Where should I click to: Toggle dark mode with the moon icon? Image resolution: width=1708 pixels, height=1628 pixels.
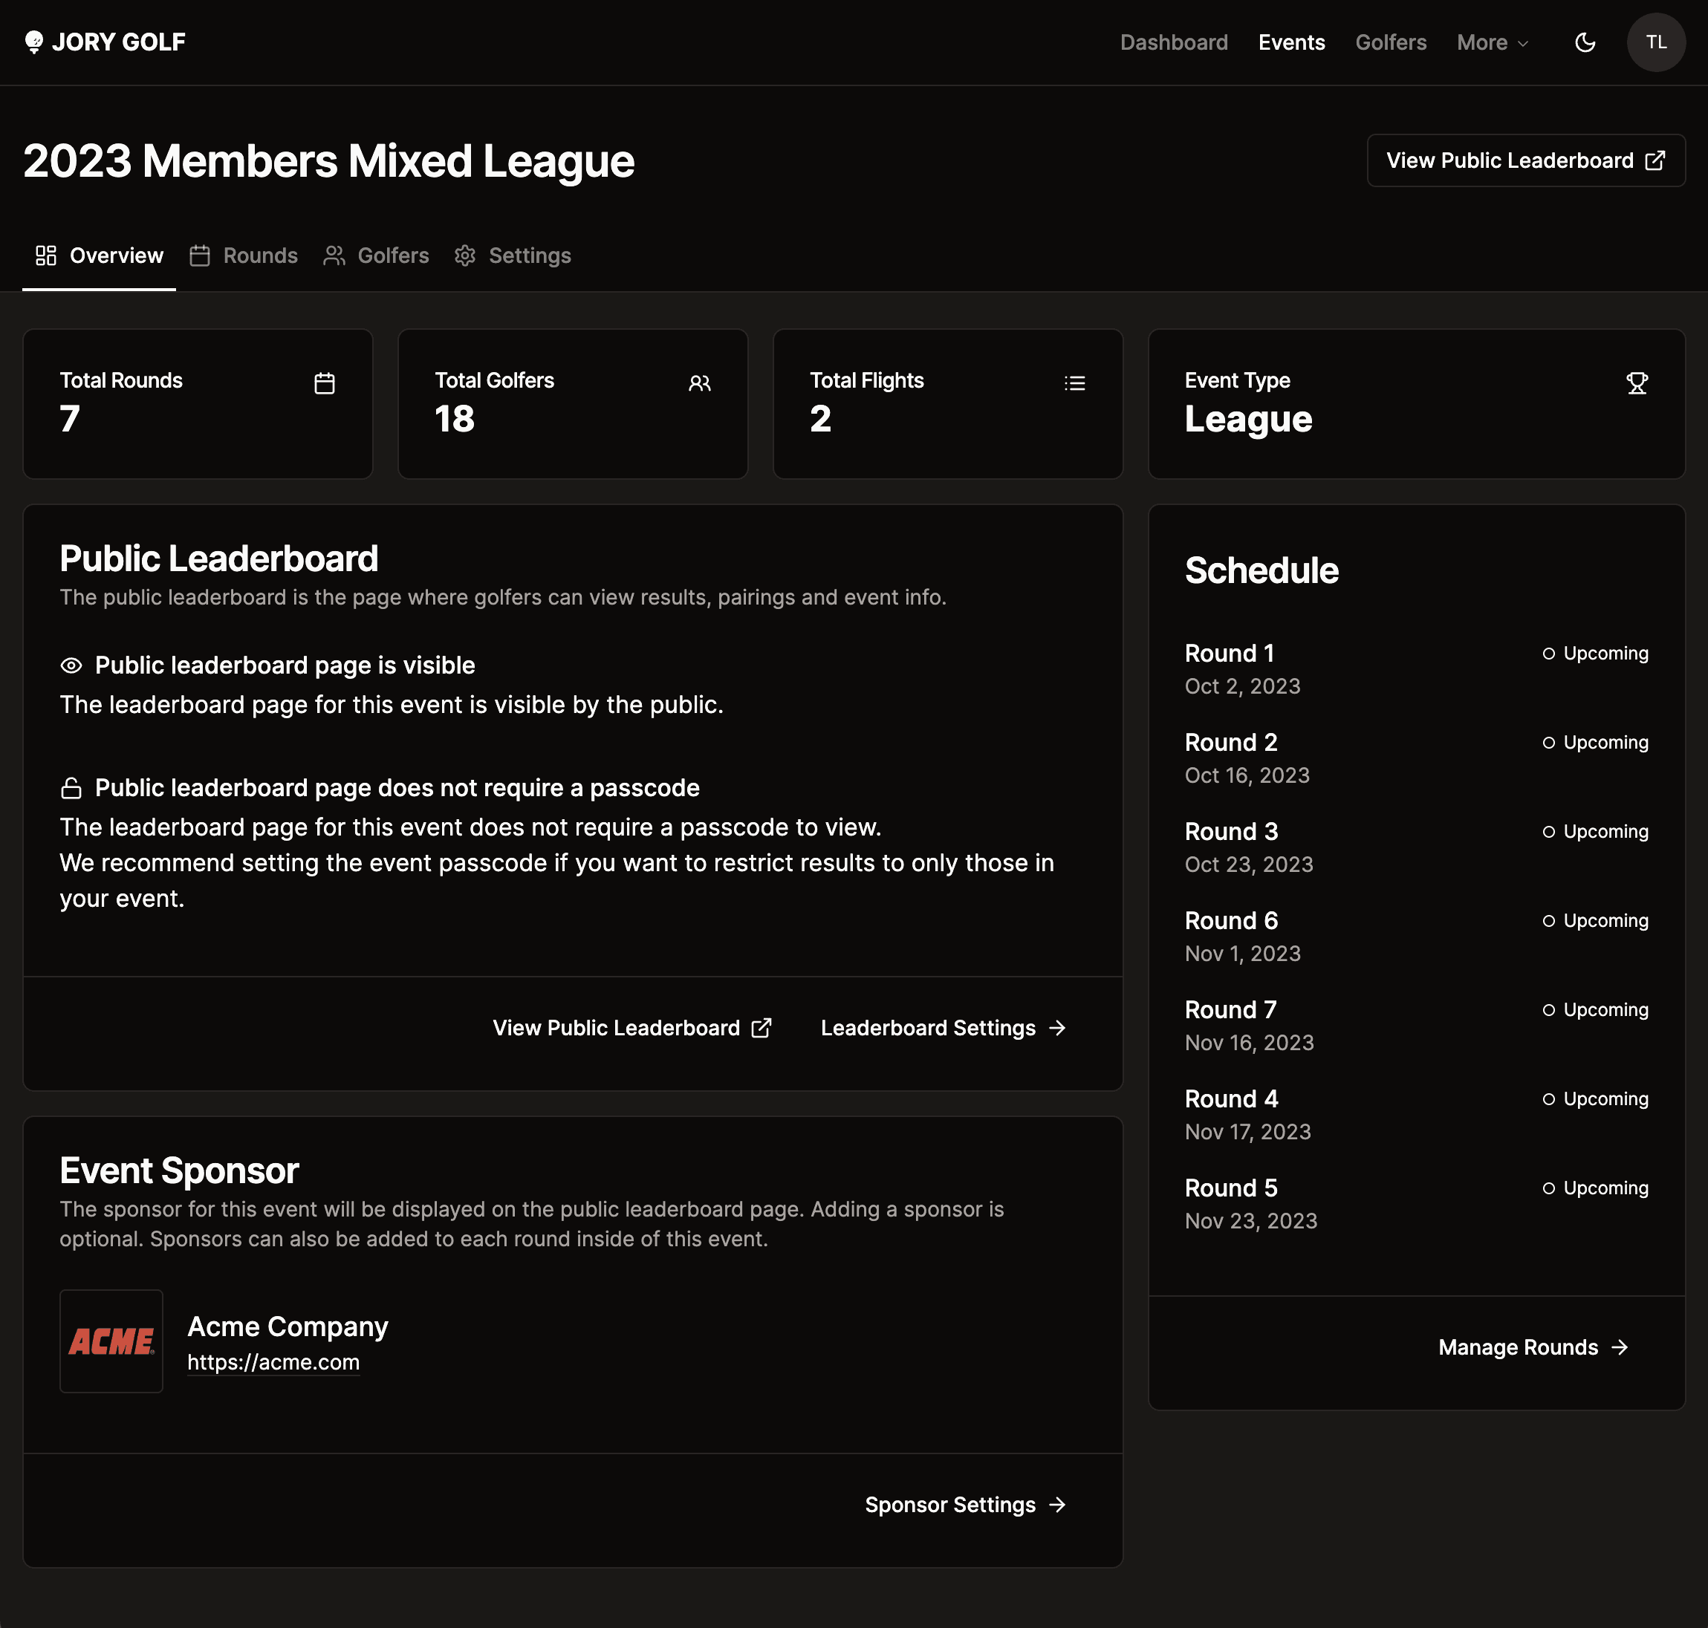(x=1585, y=42)
